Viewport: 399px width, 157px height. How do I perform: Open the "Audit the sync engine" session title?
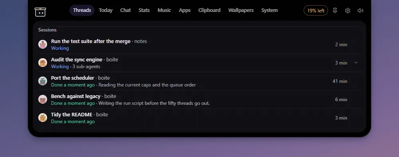(77, 60)
